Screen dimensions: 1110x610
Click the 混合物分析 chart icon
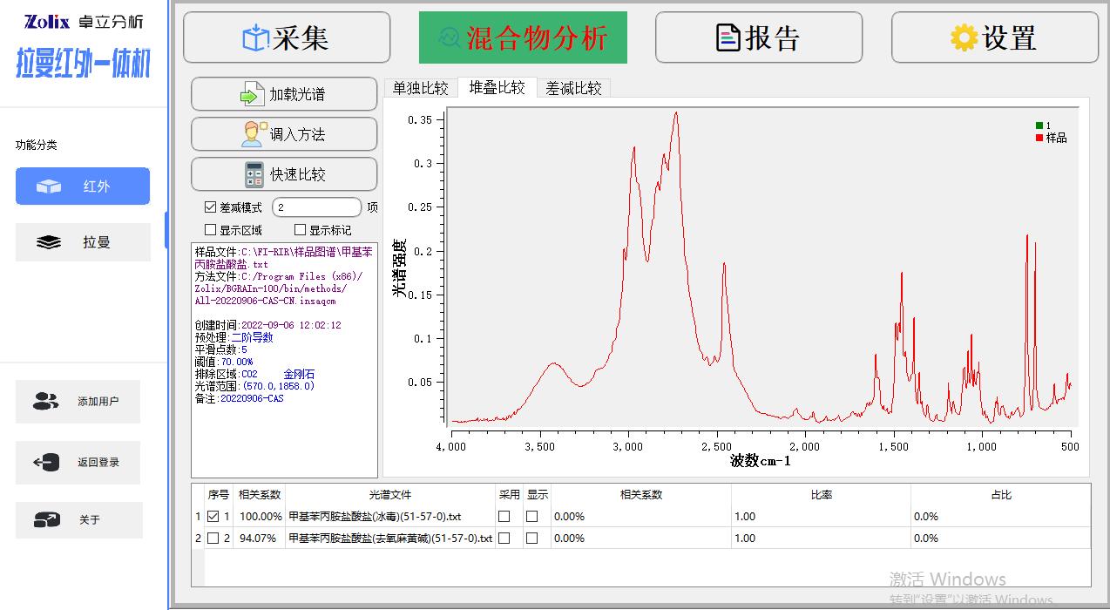pyautogui.click(x=450, y=37)
